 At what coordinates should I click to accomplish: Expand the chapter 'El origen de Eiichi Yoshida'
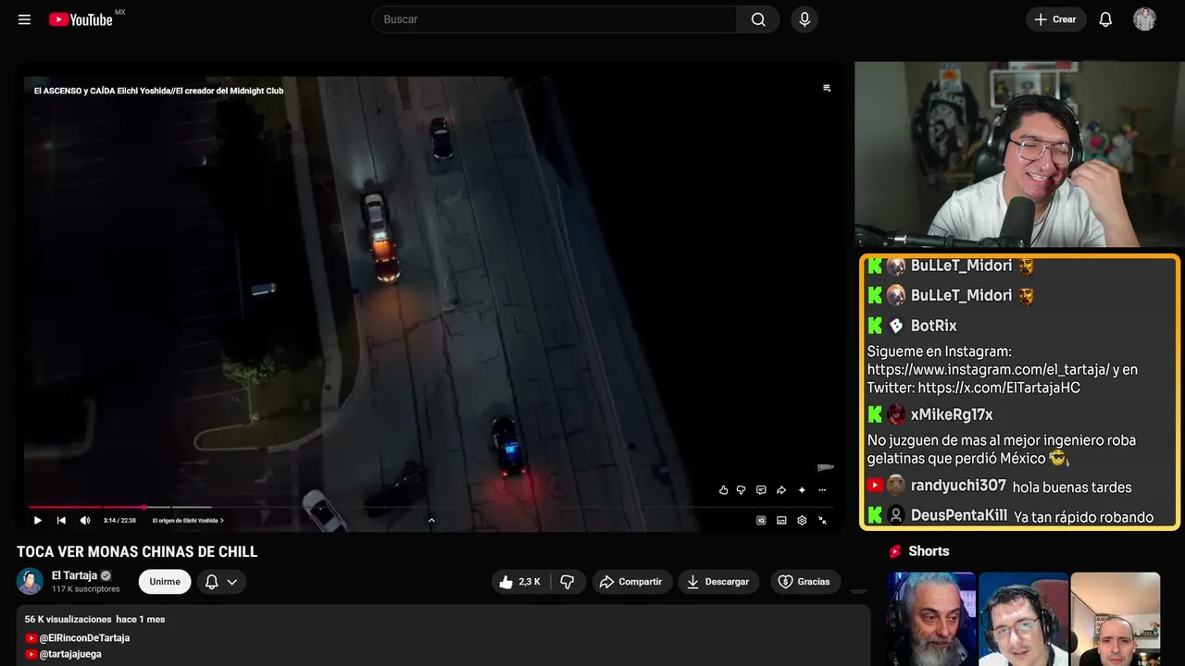pos(188,520)
